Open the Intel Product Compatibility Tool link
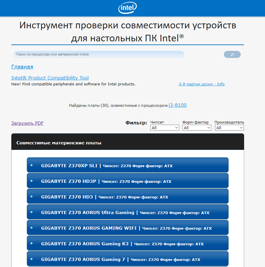The width and height of the screenshot is (265, 267). tap(50, 78)
